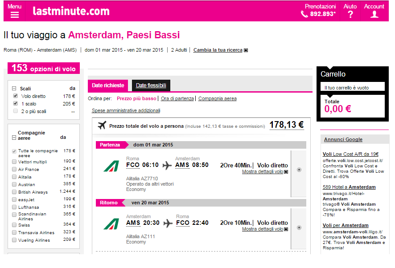Check the Vueling Airlines filter
The image size is (395, 268).
(x=14, y=240)
